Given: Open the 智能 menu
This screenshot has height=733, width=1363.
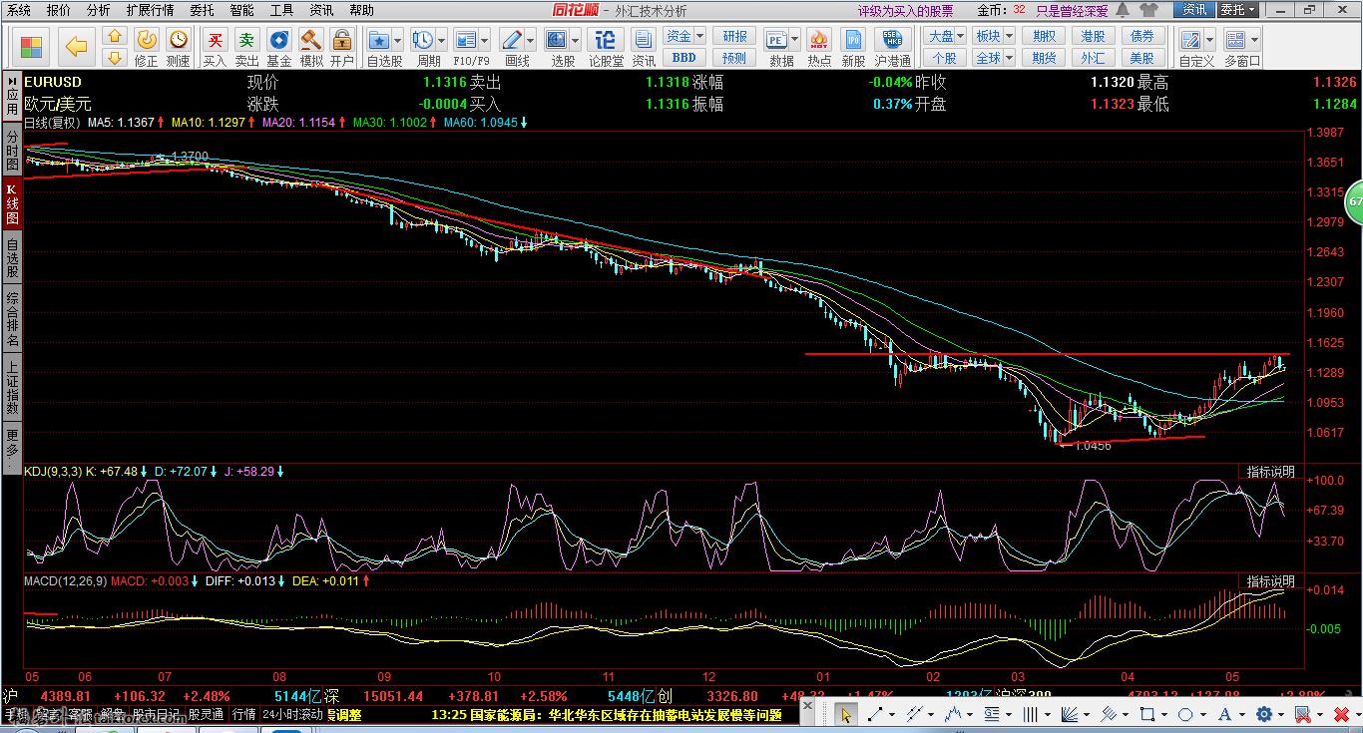Looking at the screenshot, I should pyautogui.click(x=241, y=10).
